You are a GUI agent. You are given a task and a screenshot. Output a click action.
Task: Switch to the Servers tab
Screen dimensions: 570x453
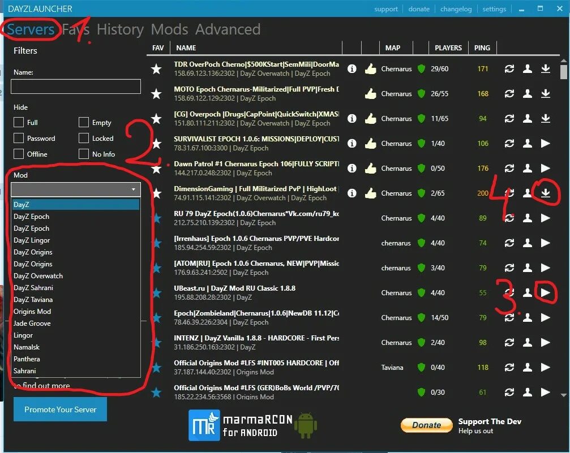click(31, 29)
